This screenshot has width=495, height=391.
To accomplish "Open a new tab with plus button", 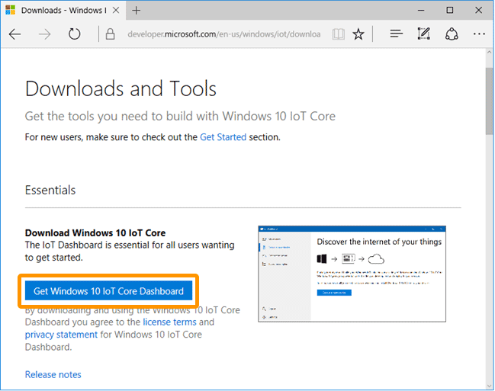I will 136,11.
